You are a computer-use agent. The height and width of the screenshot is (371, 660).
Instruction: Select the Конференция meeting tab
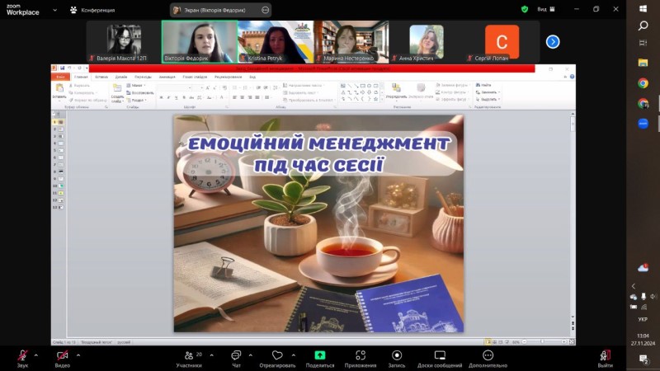click(x=92, y=10)
